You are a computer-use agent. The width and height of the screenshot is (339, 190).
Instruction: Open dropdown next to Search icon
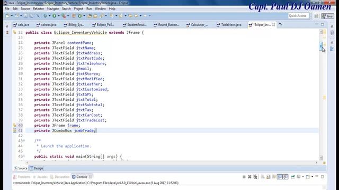tap(106, 16)
